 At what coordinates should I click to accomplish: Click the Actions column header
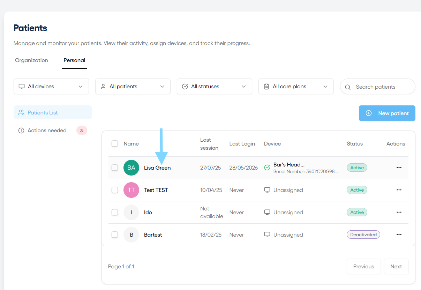coord(396,143)
